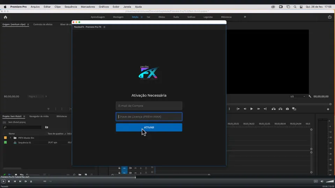Switch to the Efeitos workspace tab
Viewport: 335px width, 188px height.
[x=162, y=17]
